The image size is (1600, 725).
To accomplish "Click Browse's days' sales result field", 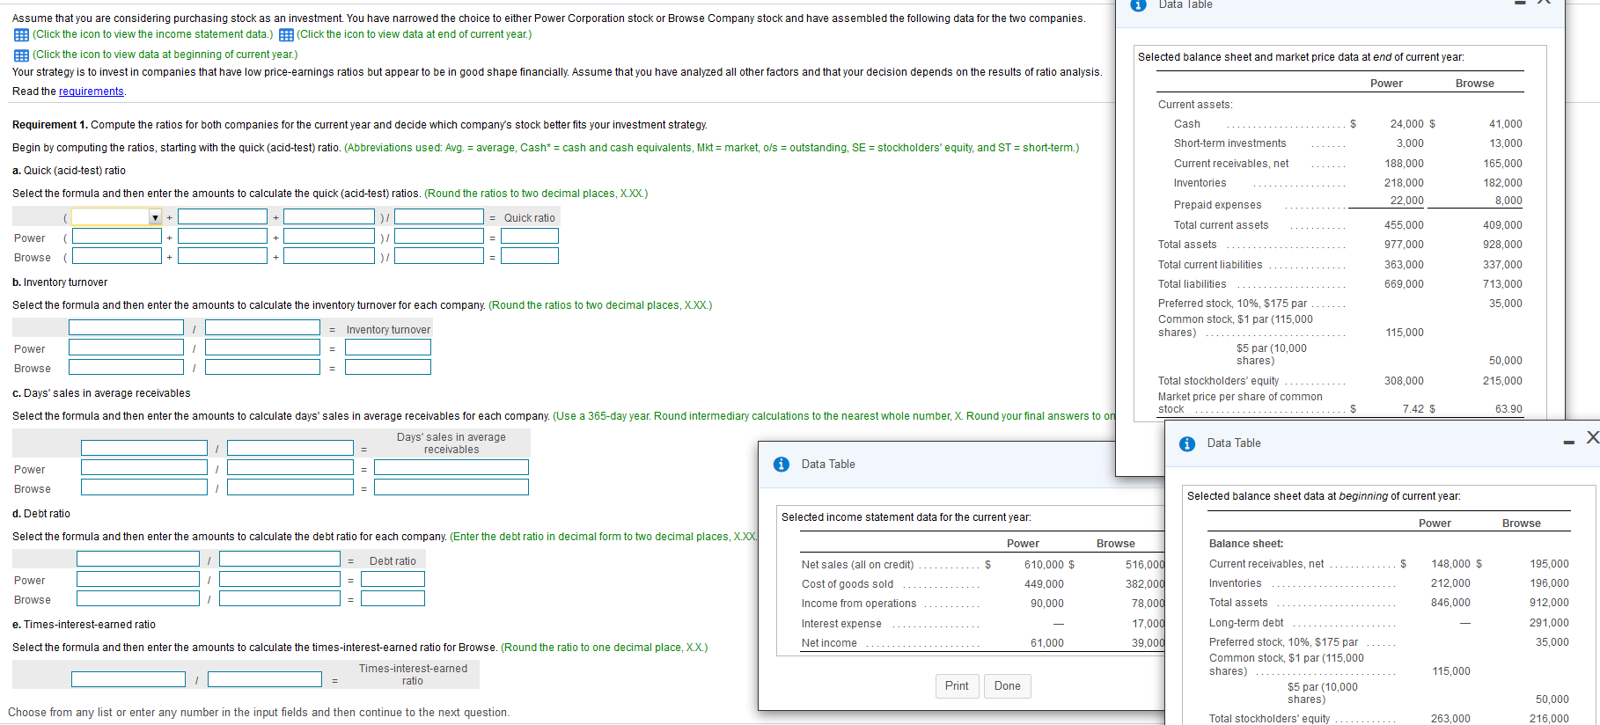I will [451, 487].
